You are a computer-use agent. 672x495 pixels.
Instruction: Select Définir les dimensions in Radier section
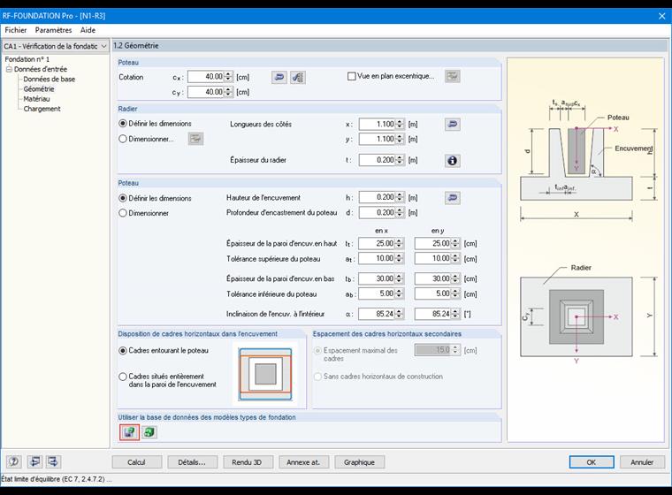point(123,124)
